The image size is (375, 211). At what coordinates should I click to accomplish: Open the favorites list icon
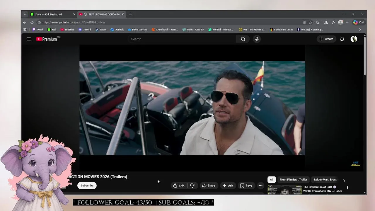(x=333, y=22)
